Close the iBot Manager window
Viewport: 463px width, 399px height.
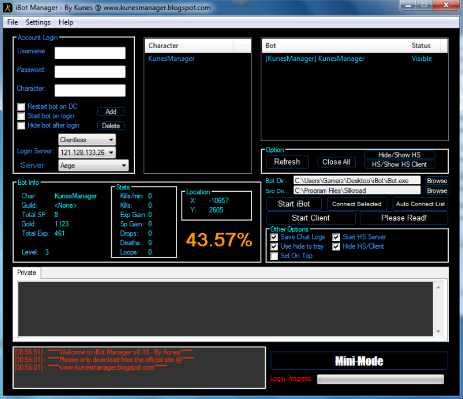446,6
